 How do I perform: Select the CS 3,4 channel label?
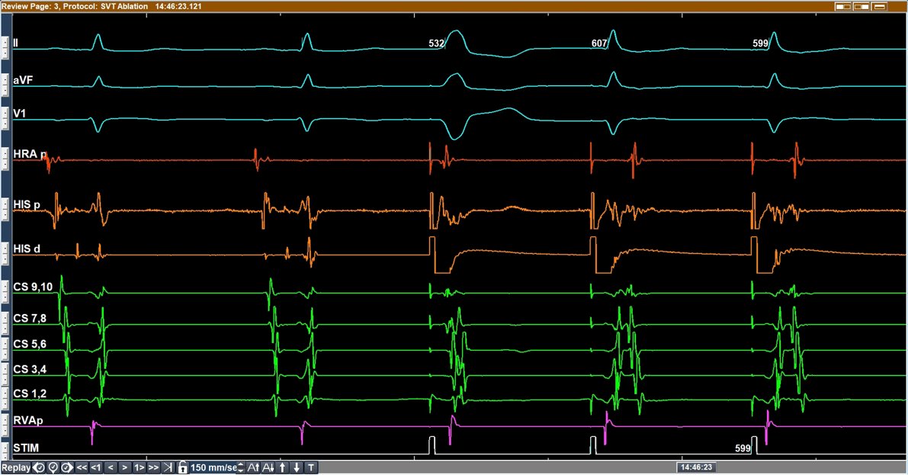tap(30, 369)
